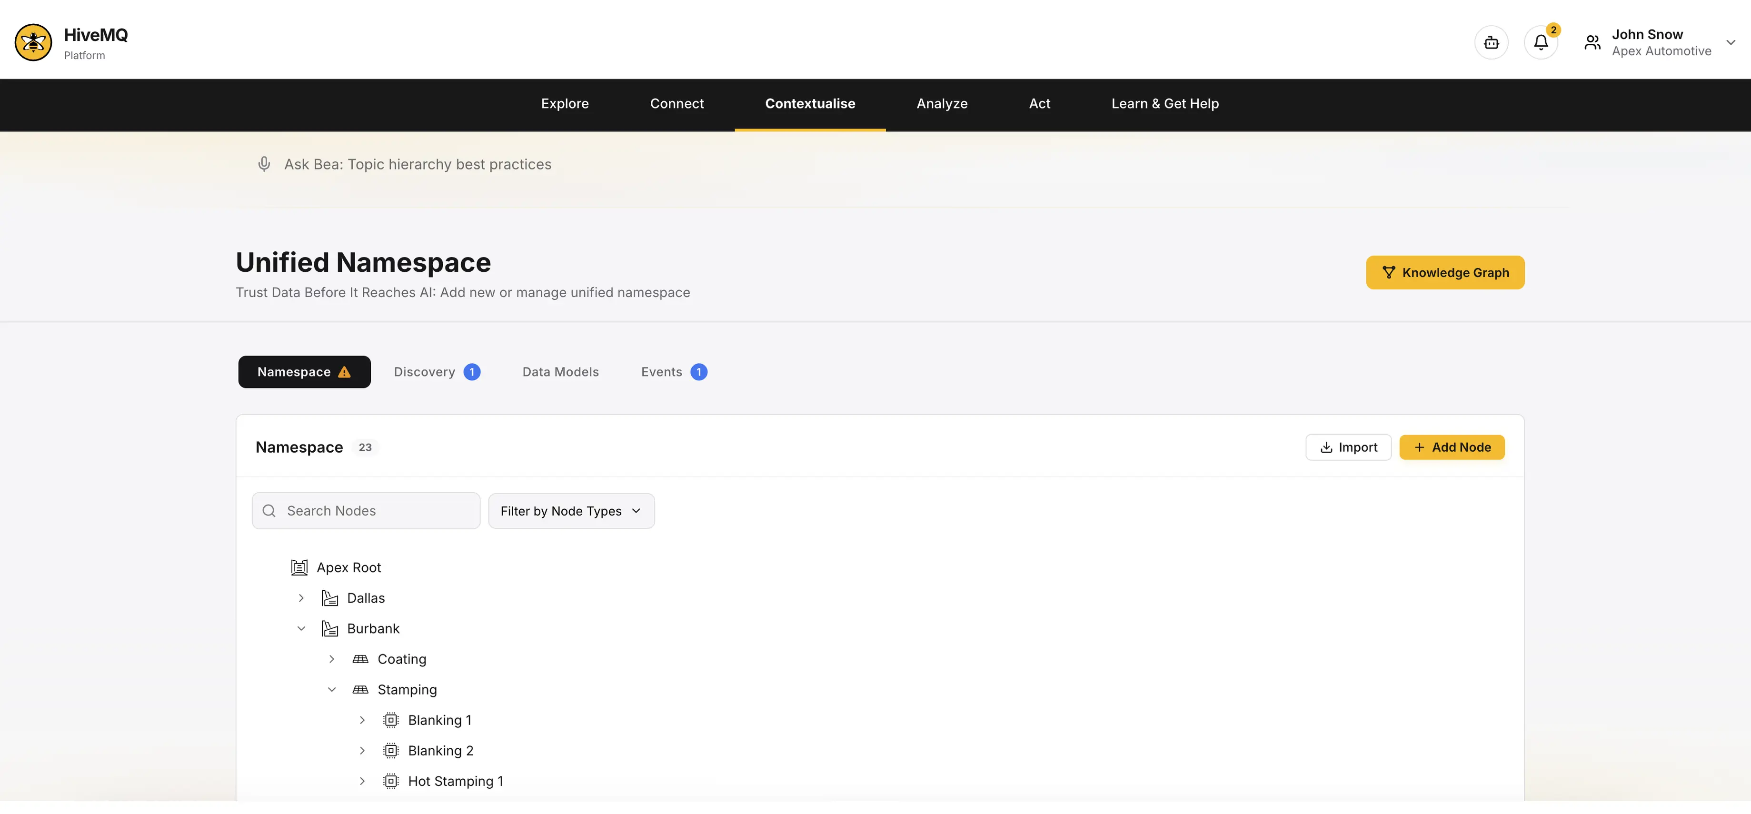
Task: Open the Bea assistant robot icon
Action: coord(1492,43)
